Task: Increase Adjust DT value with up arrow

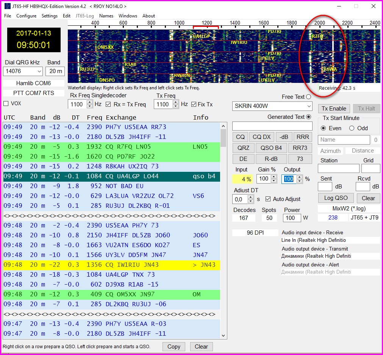Action: click(250, 197)
